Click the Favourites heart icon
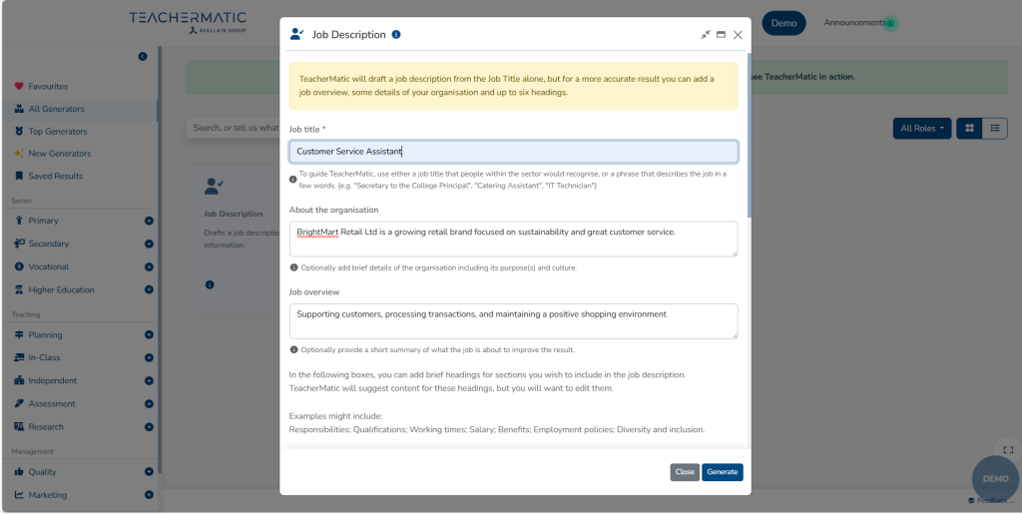This screenshot has width=1022, height=514. point(19,86)
